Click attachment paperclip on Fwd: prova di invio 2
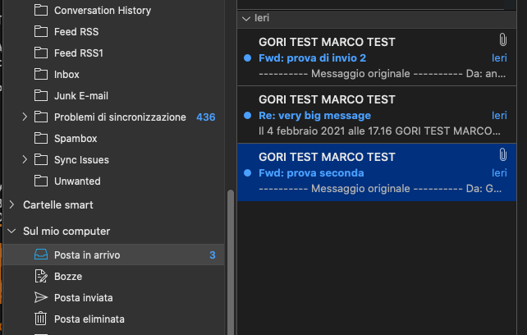Image resolution: width=527 pixels, height=335 pixels. 502,40
